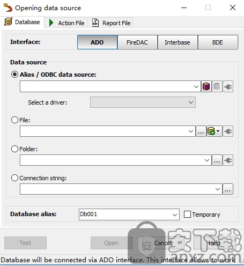The width and height of the screenshot is (244, 266).
Task: Browse for a file with the ellipsis button
Action: coord(201,131)
